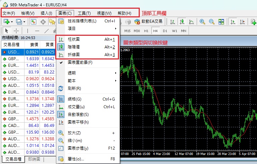Switch to the 即時圖 tab
257x164 pixels.
click(x=34, y=159)
